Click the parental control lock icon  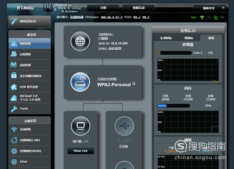click(14, 75)
